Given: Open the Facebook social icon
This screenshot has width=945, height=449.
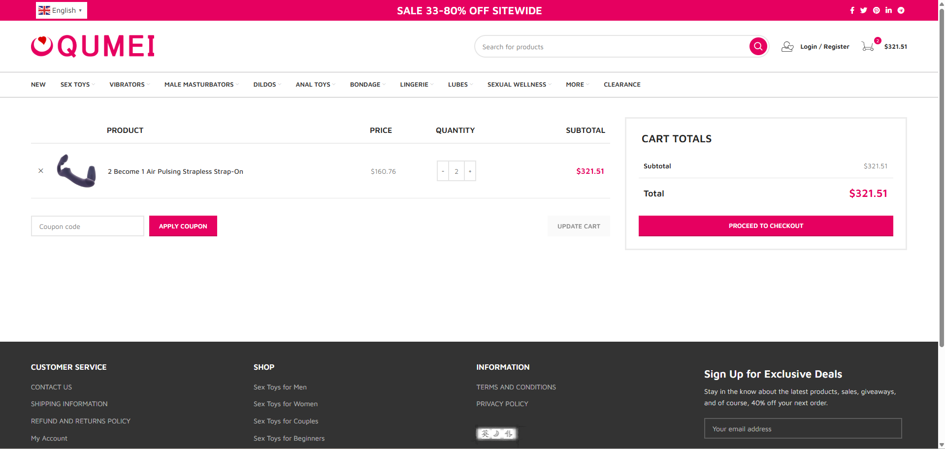Looking at the screenshot, I should point(852,10).
